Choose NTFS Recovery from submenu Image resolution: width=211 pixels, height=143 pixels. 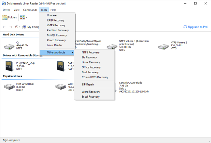click(95, 52)
